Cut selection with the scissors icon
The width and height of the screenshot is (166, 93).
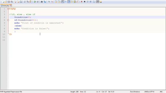25,2
